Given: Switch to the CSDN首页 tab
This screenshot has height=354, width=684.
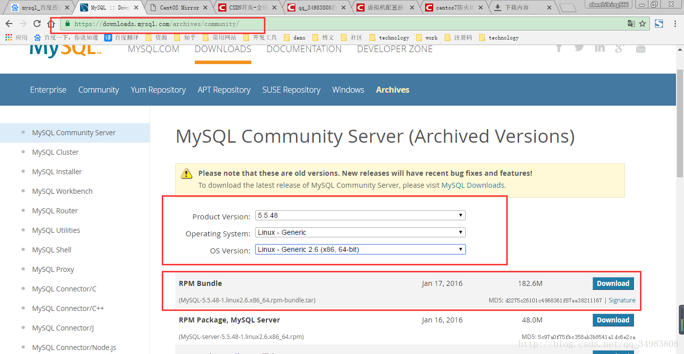Looking at the screenshot, I should tap(247, 8).
